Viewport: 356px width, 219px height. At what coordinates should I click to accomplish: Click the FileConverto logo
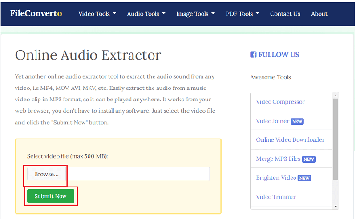pos(36,13)
